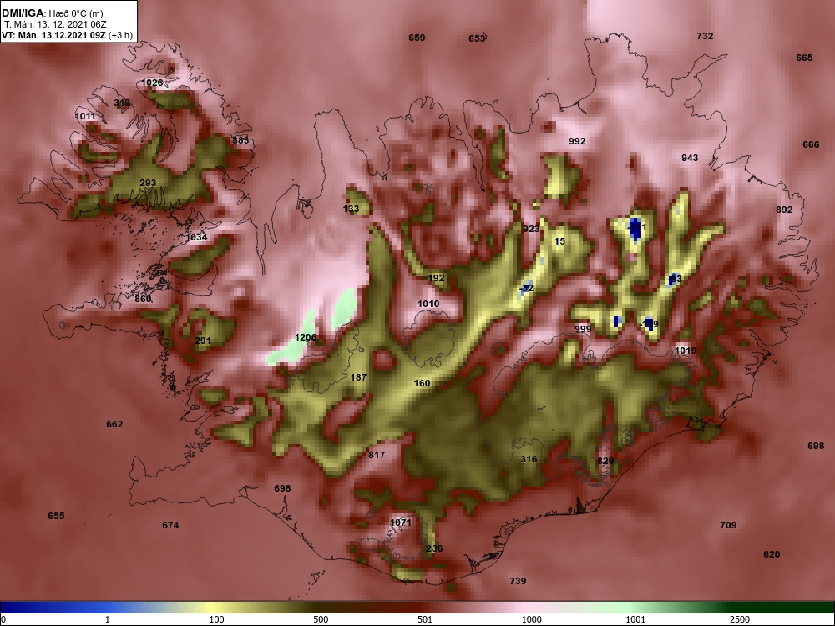This screenshot has width=835, height=626.
Task: Click the value 133 on the map
Action: coord(351,210)
